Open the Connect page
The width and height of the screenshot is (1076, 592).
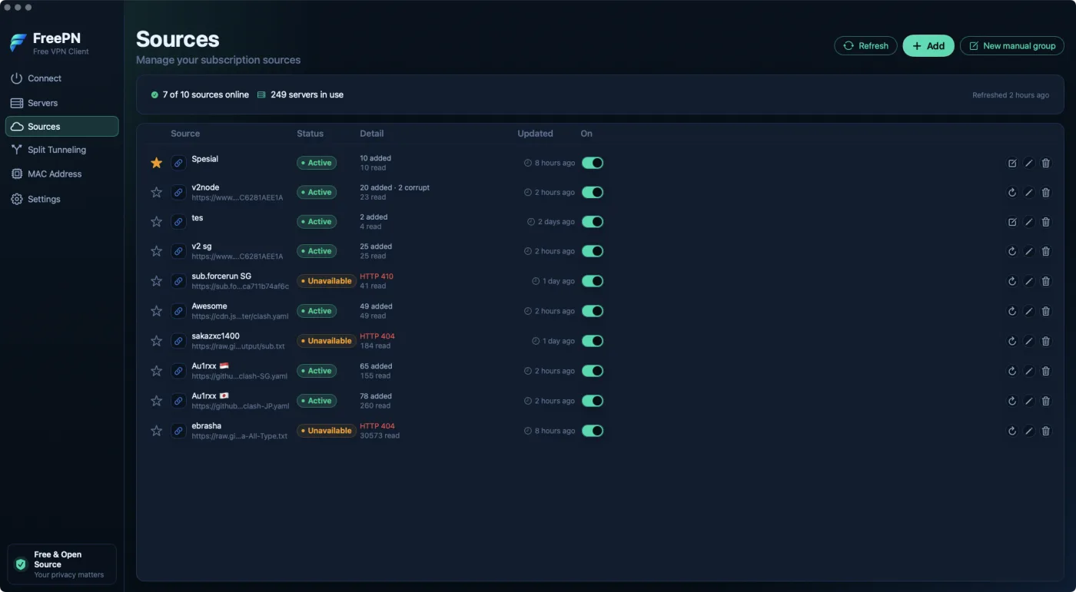[x=61, y=78]
